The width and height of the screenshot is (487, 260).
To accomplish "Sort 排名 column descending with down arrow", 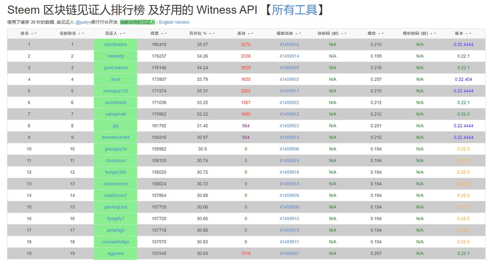I will click(36, 33).
